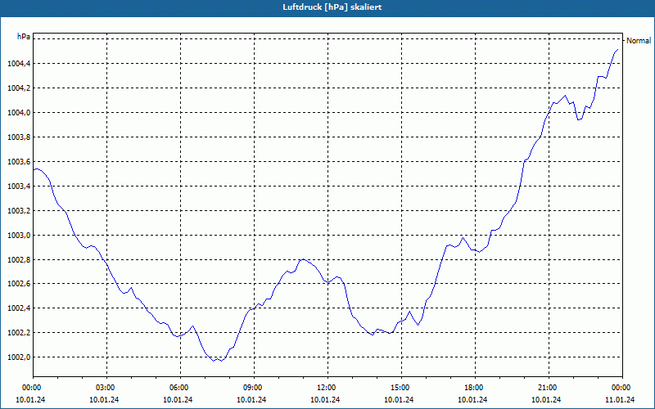Select the 1003,4 y-axis value

pos(18,187)
